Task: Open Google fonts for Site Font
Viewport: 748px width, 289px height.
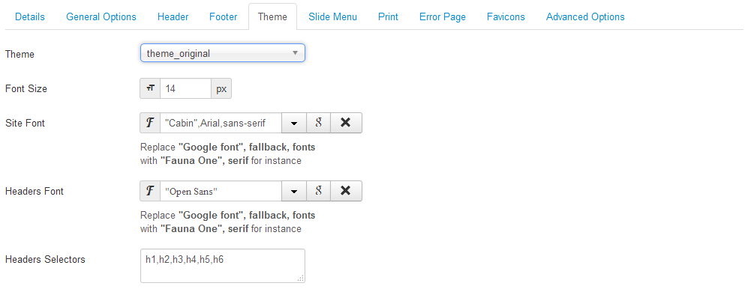Action: coord(318,123)
